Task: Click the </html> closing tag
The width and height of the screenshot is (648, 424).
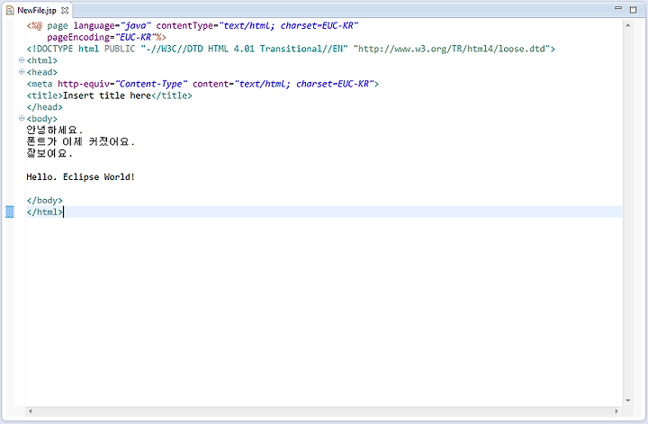Action: [45, 212]
